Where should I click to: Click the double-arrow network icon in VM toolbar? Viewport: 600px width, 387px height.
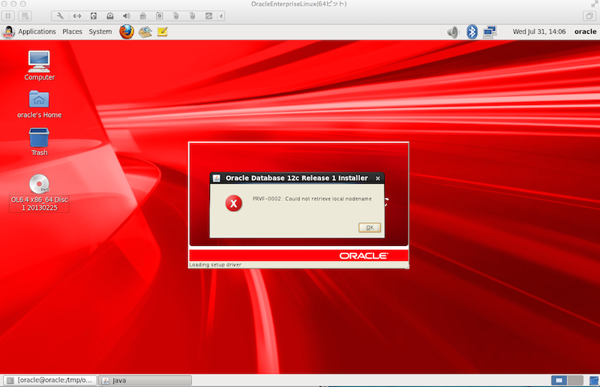pyautogui.click(x=77, y=16)
